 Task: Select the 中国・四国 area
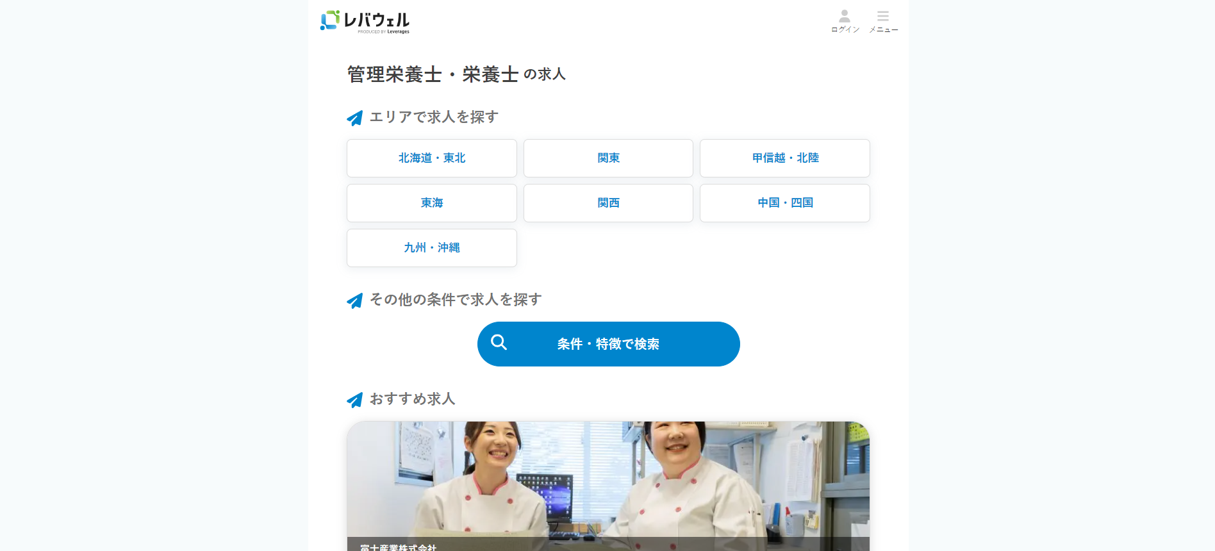coord(784,203)
